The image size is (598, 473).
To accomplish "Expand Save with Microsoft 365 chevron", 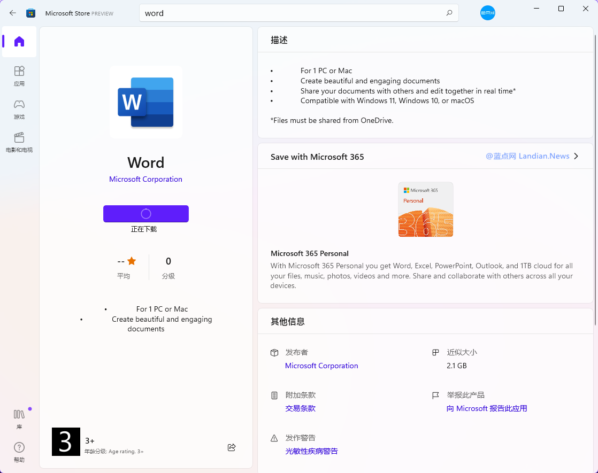I will (576, 157).
